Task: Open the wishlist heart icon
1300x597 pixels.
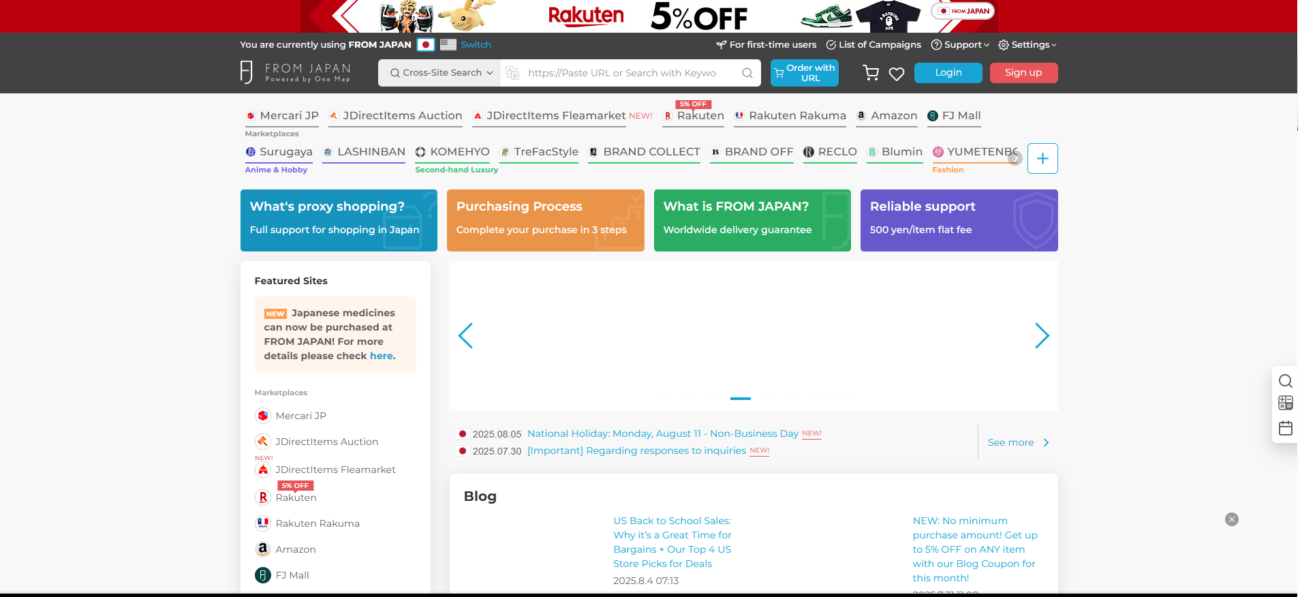Action: point(897,74)
